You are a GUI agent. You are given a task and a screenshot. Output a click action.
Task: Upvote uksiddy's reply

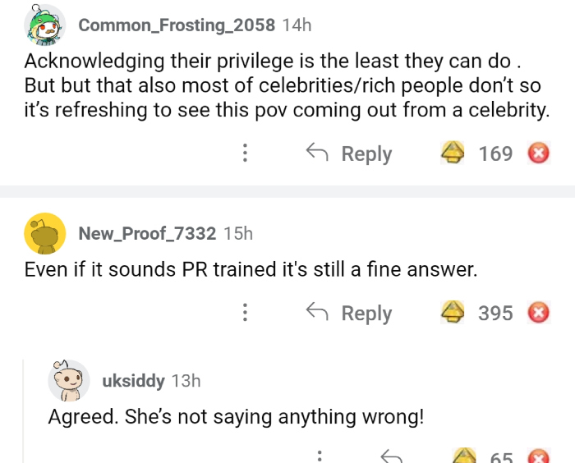pos(466,456)
